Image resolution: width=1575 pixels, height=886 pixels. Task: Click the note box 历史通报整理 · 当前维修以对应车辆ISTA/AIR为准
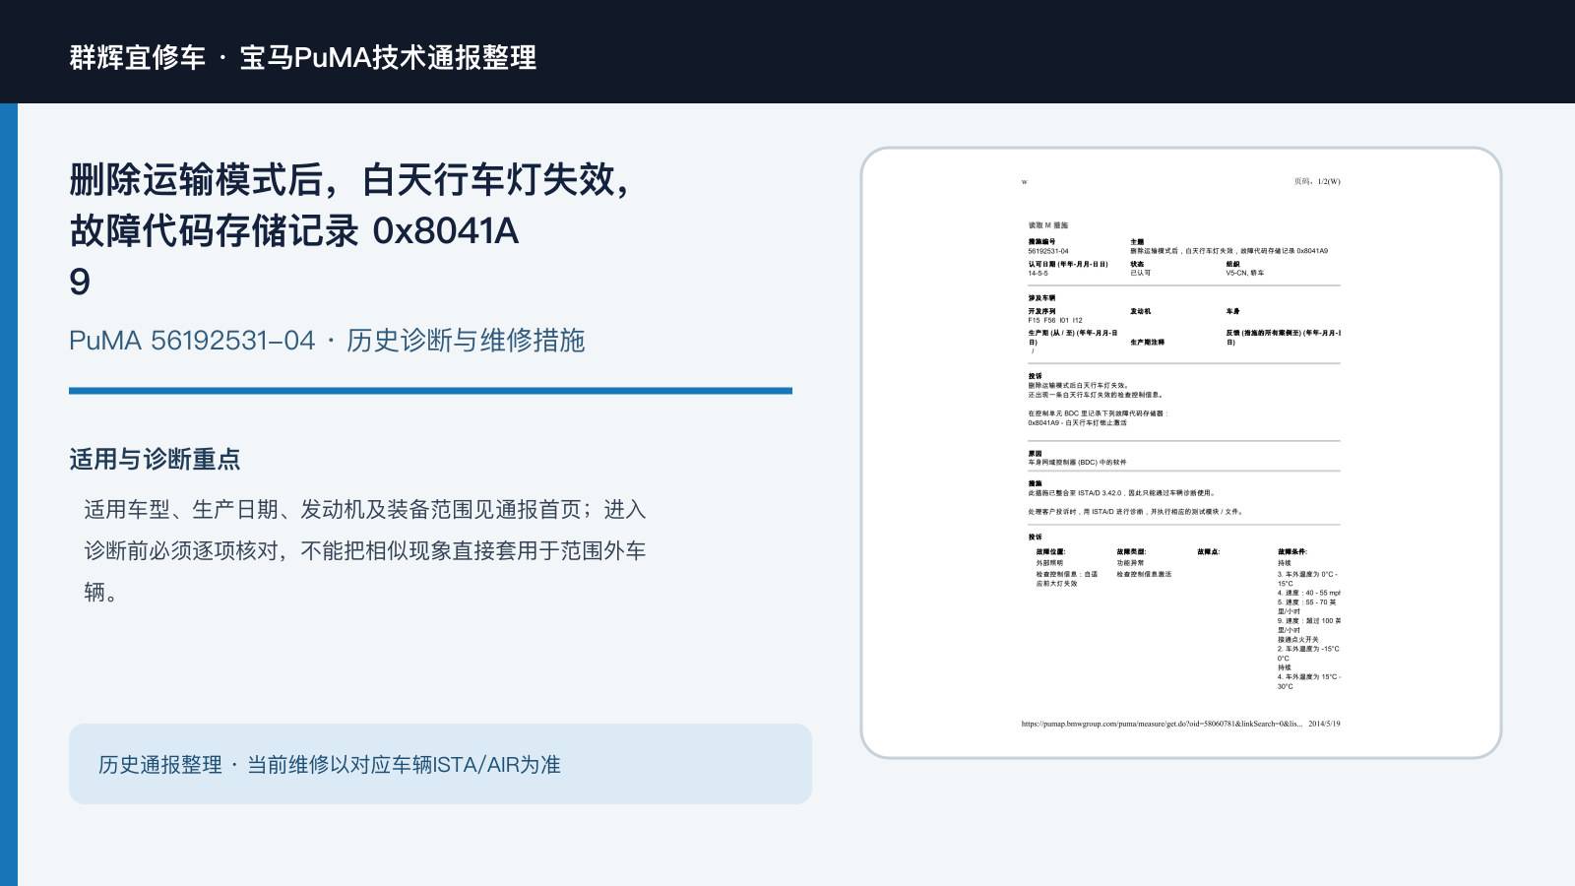click(x=440, y=764)
